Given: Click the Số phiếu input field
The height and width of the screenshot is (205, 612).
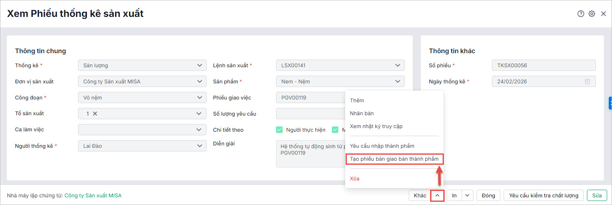Looking at the screenshot, I should 544,65.
